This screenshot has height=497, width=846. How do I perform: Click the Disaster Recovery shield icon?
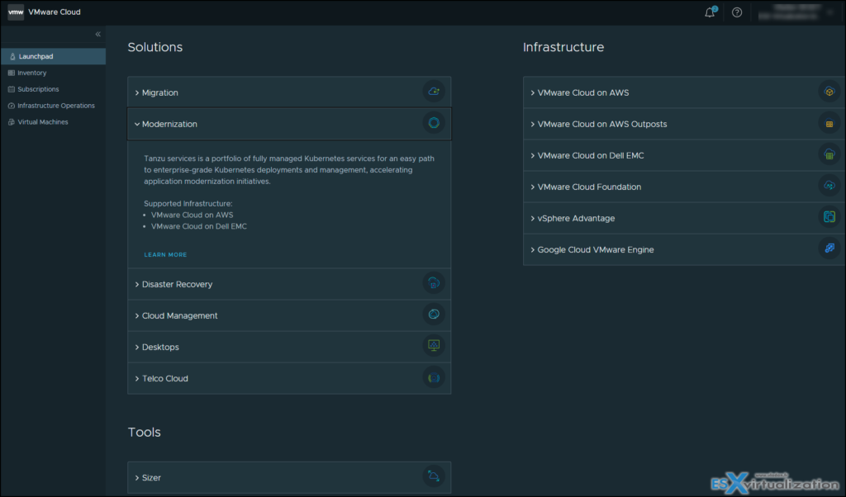point(434,282)
